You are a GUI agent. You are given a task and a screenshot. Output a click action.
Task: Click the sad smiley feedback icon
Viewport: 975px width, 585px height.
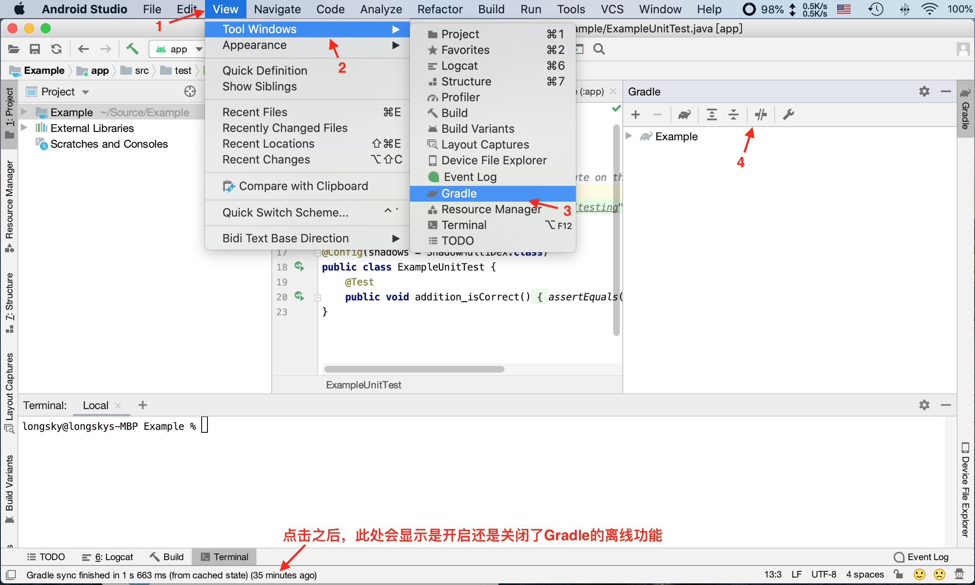(939, 574)
